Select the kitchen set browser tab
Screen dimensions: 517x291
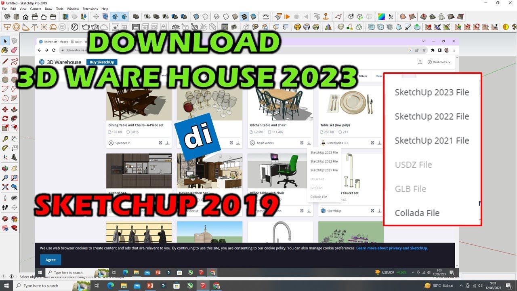[63, 41]
